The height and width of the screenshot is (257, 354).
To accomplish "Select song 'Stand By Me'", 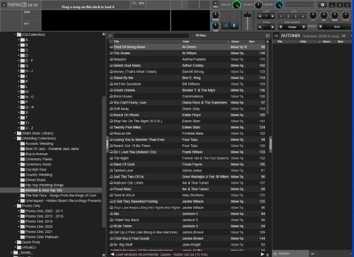I will [x=188, y=78].
